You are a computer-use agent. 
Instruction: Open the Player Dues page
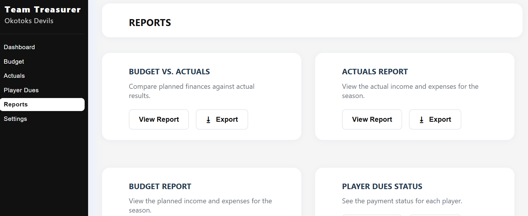click(21, 90)
